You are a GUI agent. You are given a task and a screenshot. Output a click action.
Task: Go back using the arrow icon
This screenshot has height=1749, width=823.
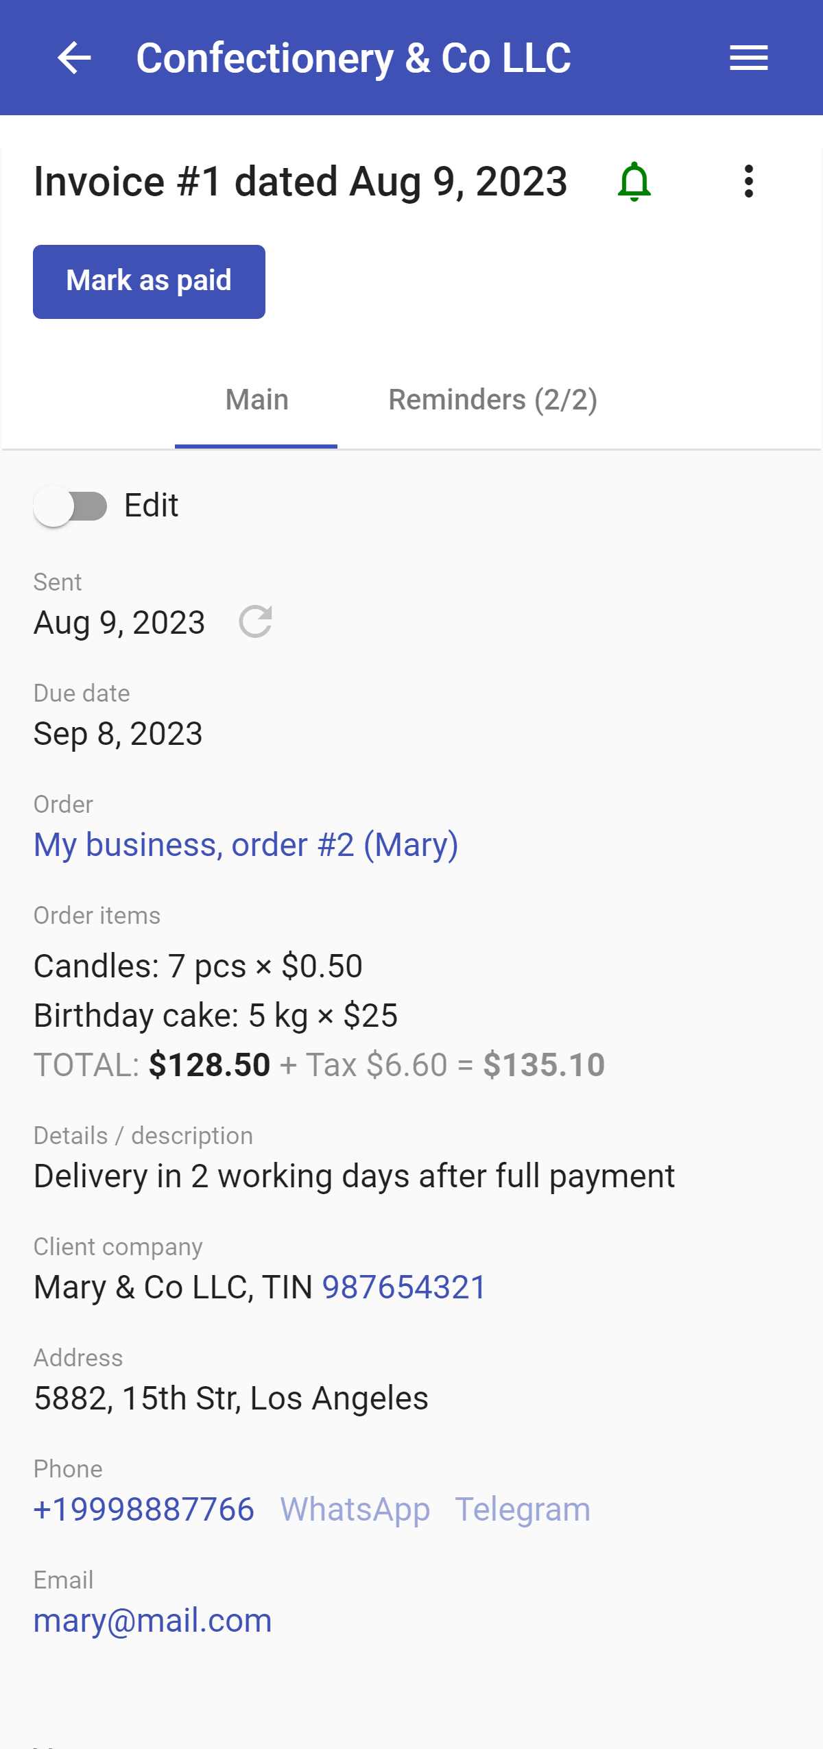pyautogui.click(x=74, y=58)
